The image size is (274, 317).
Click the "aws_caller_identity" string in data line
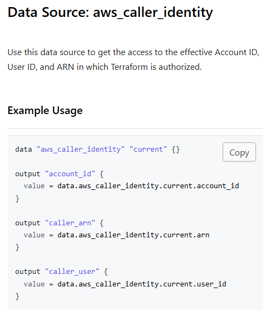[x=80, y=149]
